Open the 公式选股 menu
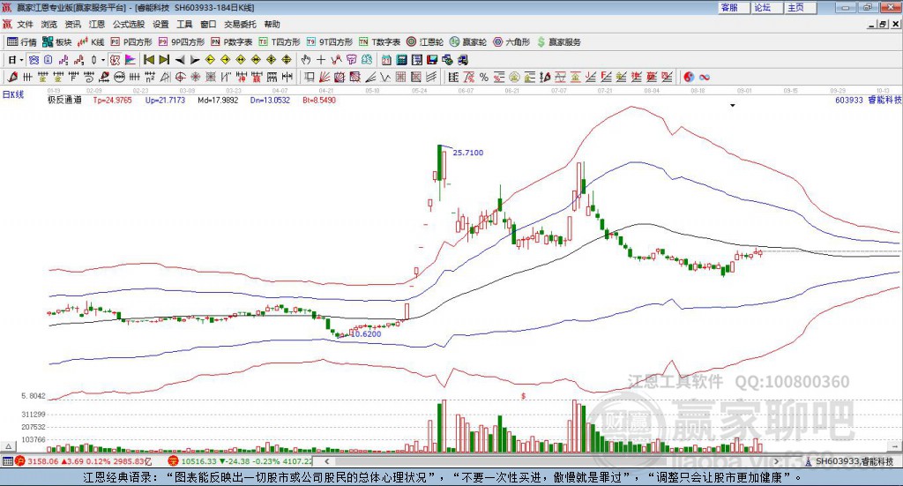 [129, 24]
